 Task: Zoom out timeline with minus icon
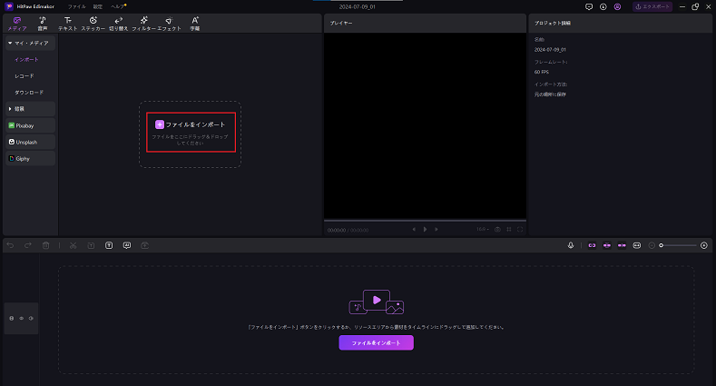pos(652,246)
